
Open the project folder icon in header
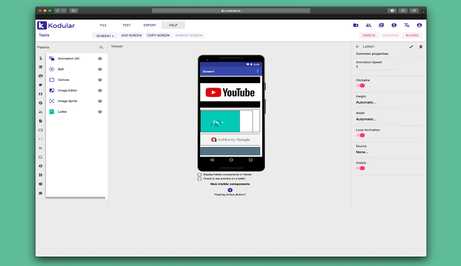coord(356,25)
